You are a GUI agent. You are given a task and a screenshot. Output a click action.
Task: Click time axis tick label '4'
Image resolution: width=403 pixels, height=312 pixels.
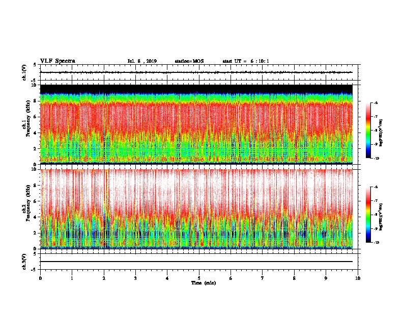[167, 278]
